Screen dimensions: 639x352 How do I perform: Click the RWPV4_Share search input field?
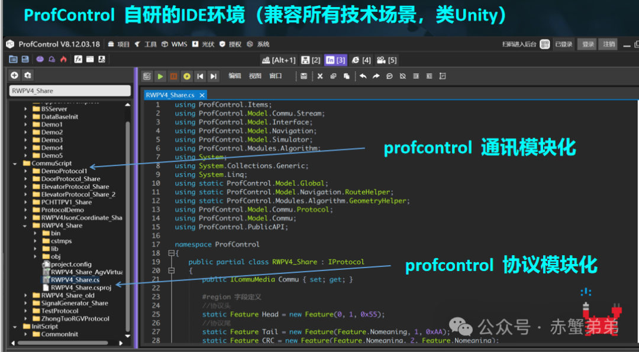tap(70, 91)
